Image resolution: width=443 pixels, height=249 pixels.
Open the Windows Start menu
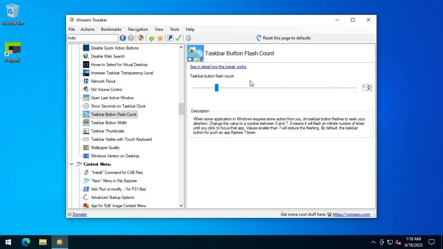click(8, 242)
